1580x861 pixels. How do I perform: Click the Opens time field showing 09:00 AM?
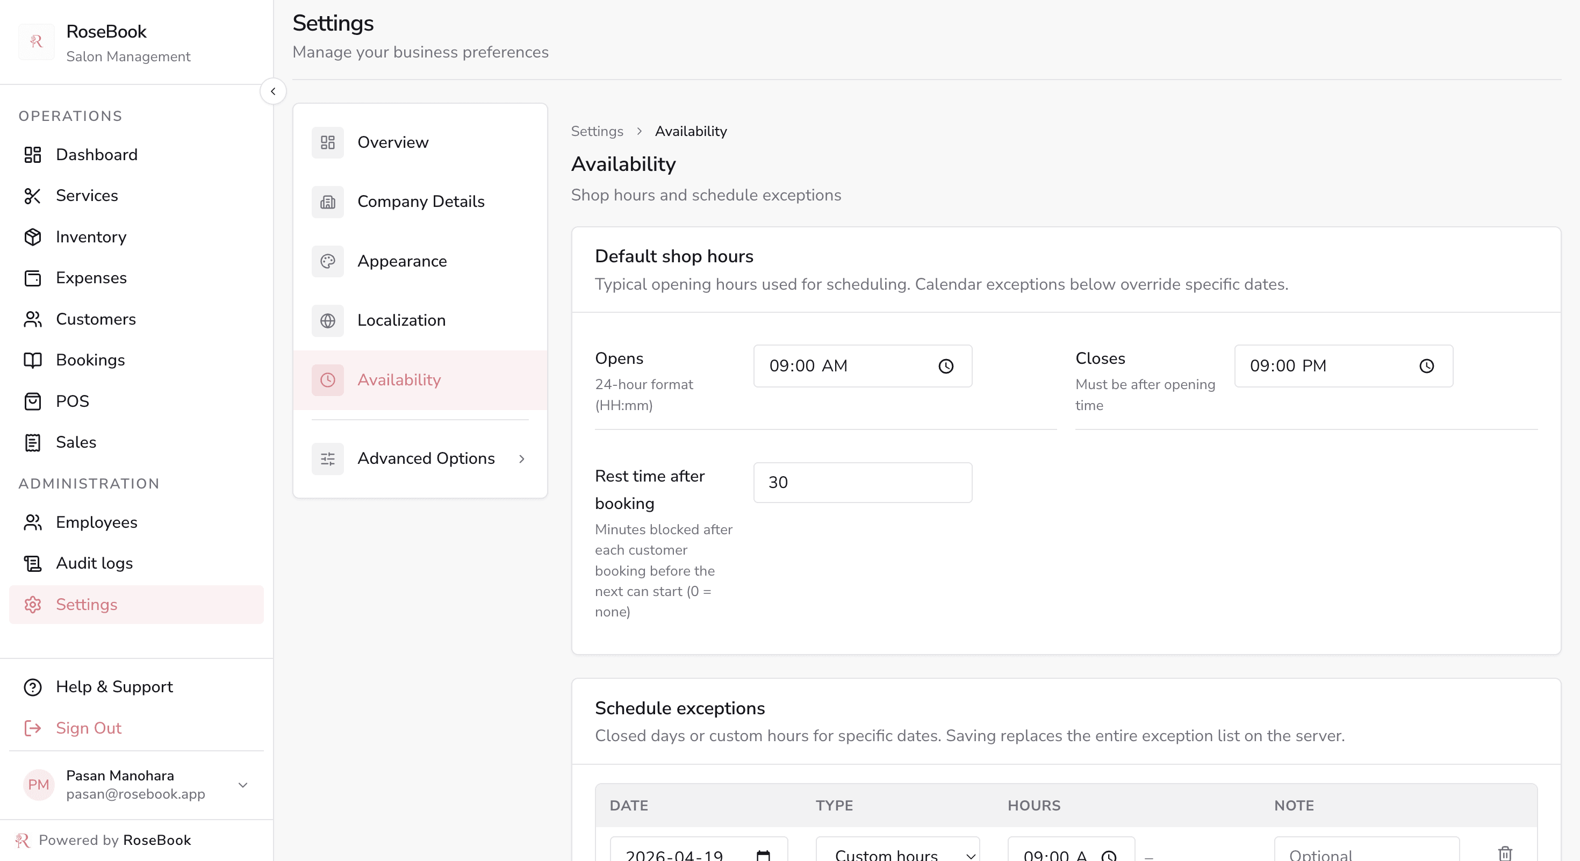(x=863, y=366)
